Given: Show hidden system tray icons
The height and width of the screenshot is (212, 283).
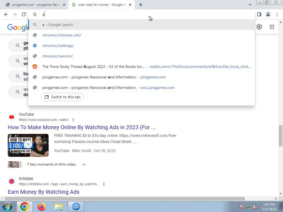Looking at the screenshot, I should pos(235,207).
